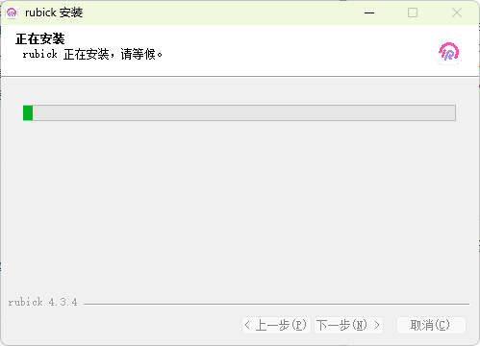Click the 'rubick 安装' window title
The width and height of the screenshot is (480, 346).
[x=54, y=12]
